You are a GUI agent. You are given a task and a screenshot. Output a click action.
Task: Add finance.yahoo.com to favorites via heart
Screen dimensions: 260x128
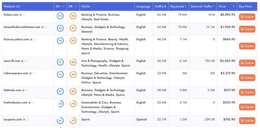click(35, 39)
